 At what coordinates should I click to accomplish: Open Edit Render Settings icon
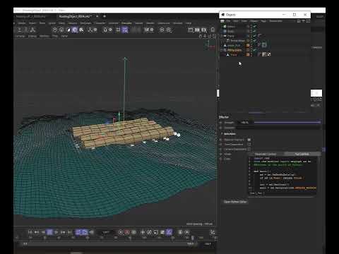pos(204,30)
